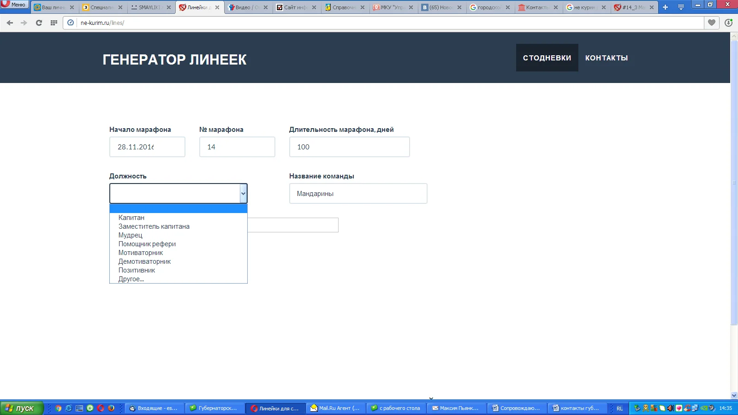Edit the 'Название команды' field
Viewport: 738px width, 415px height.
coord(358,194)
